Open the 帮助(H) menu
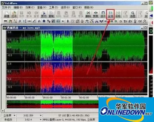The height and width of the screenshot is (122, 154). (89, 7)
